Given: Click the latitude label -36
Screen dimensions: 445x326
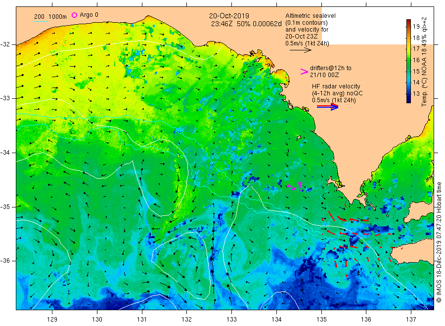Looking at the screenshot, I should (x=5, y=260).
